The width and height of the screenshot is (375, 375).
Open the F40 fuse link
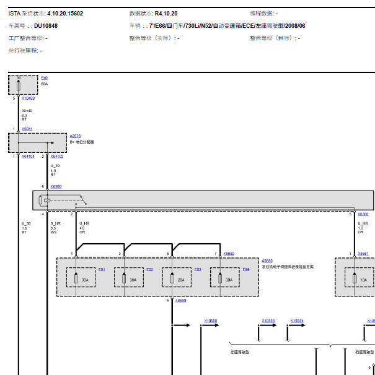[x=45, y=78]
